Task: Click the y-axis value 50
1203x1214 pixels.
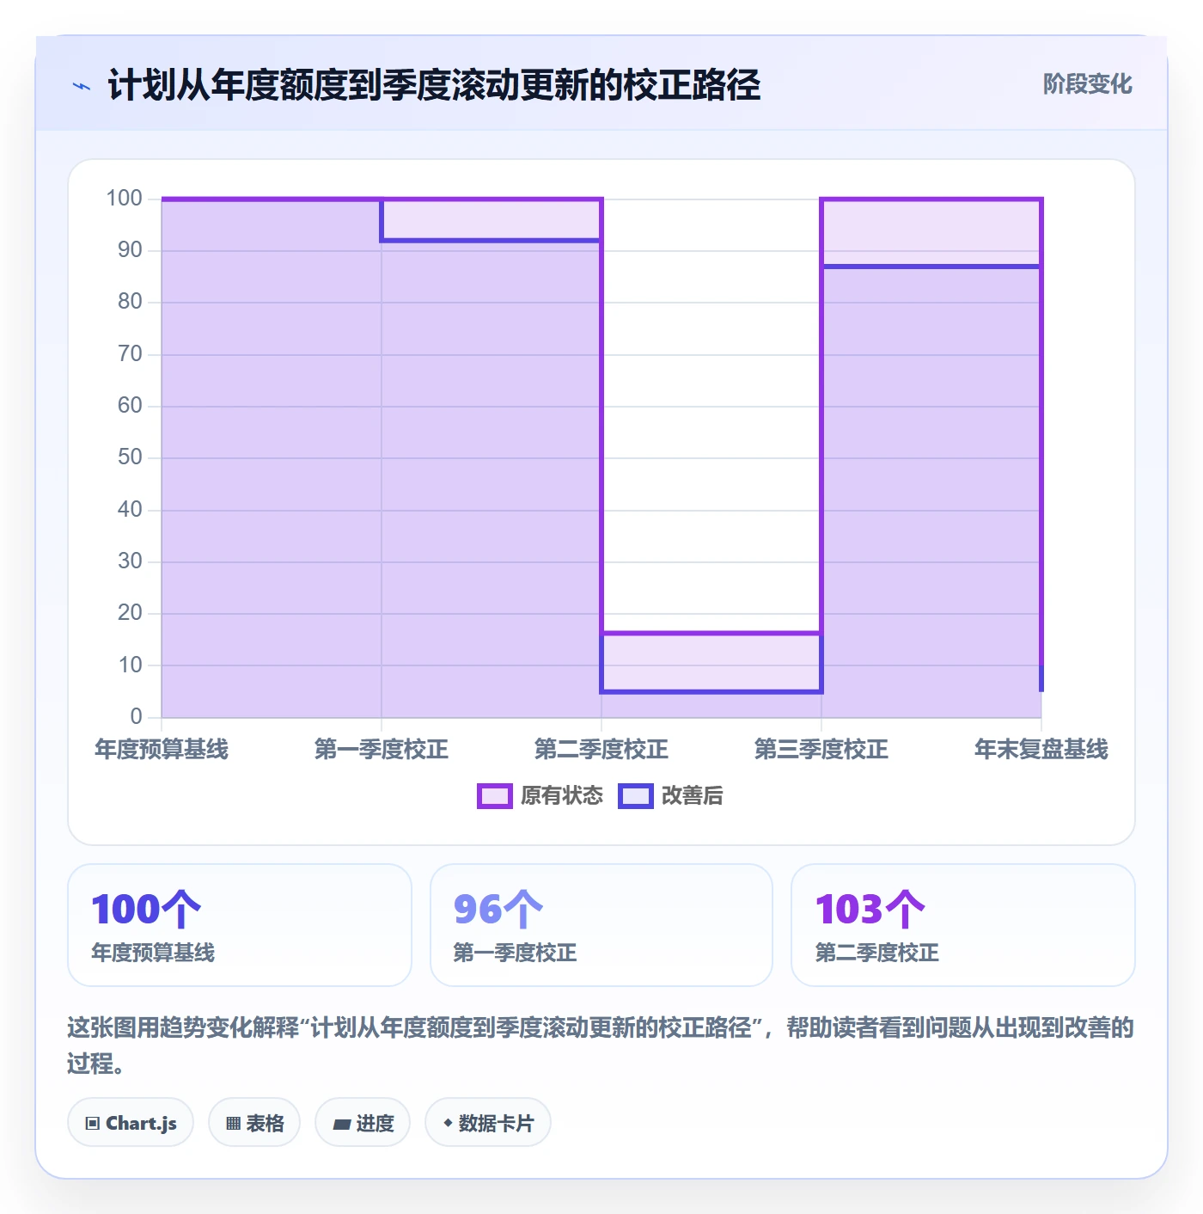Action: tap(131, 457)
